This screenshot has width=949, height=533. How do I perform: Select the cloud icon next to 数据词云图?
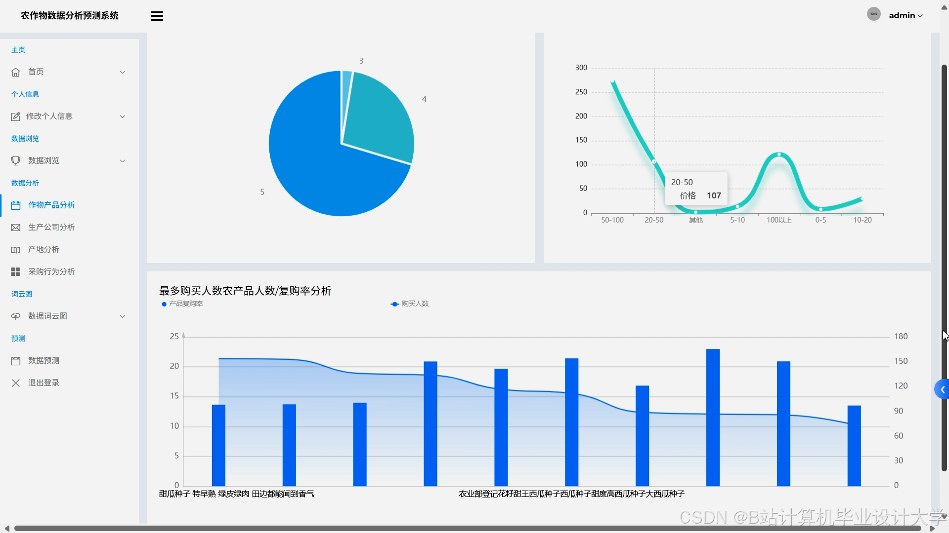click(x=15, y=316)
